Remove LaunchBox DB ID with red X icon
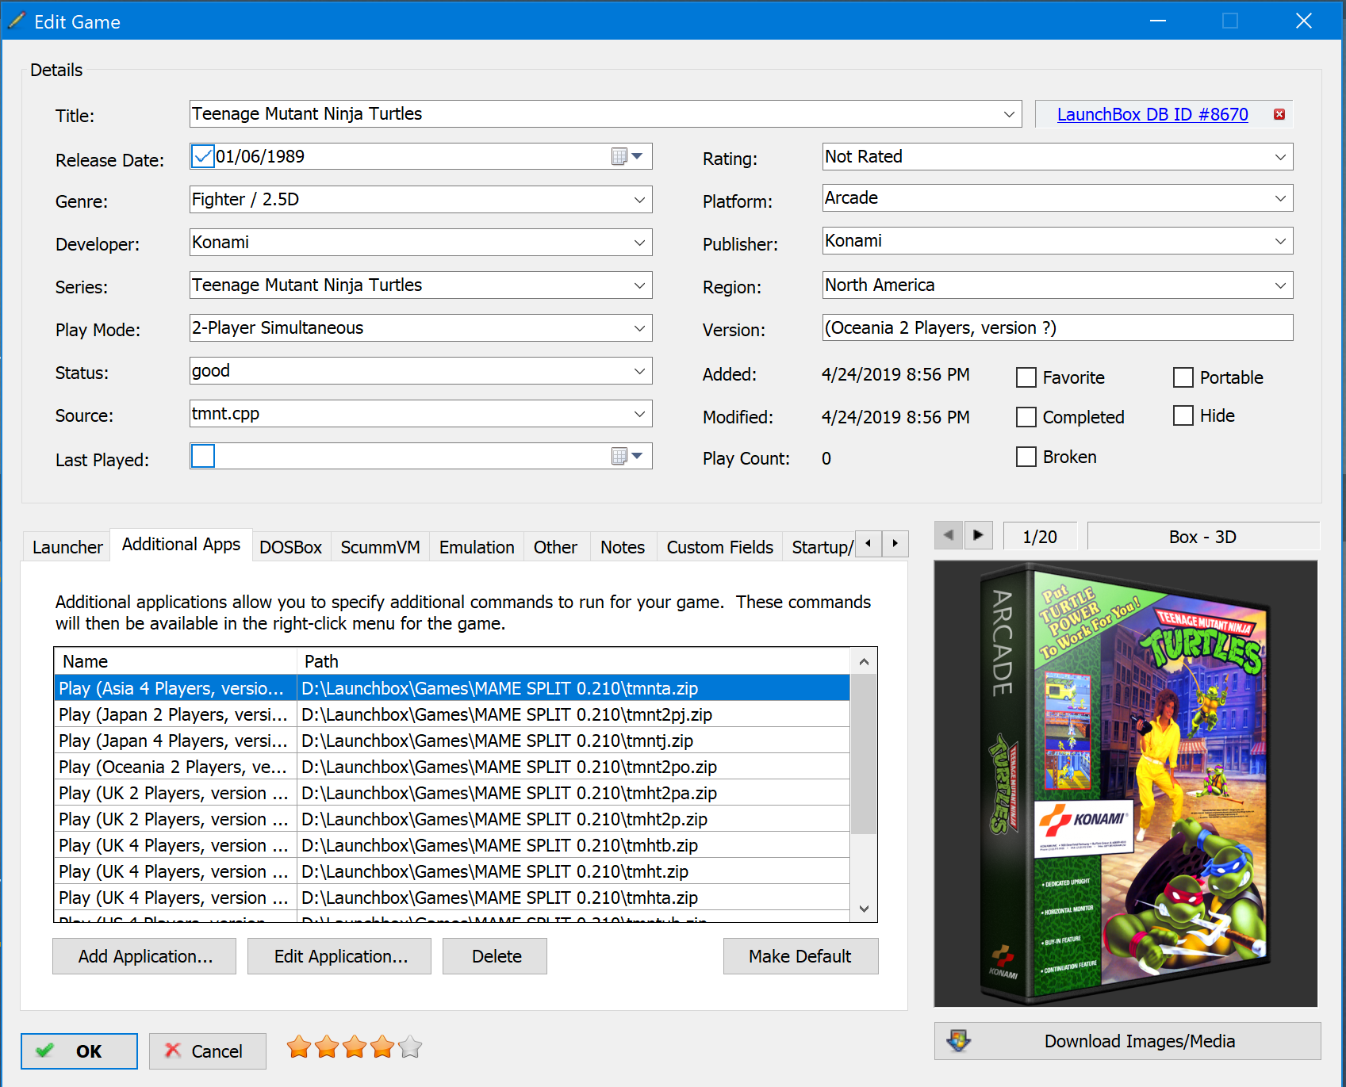1346x1087 pixels. coord(1279,114)
